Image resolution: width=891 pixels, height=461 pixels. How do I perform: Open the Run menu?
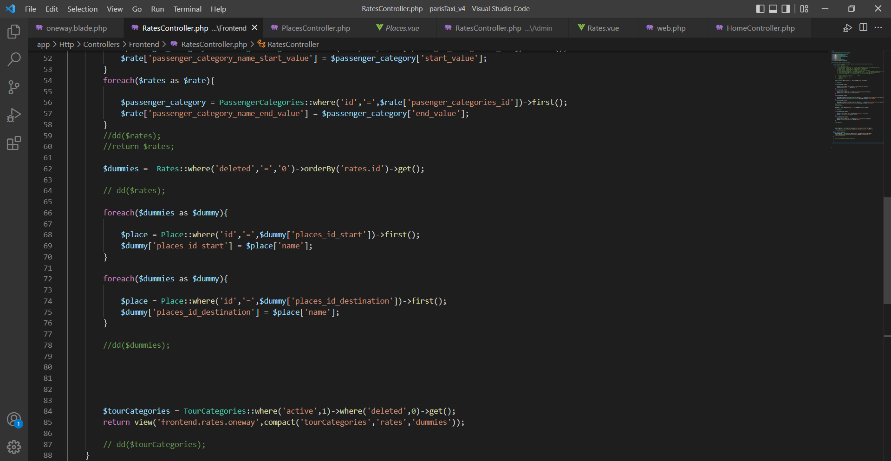pos(157,9)
